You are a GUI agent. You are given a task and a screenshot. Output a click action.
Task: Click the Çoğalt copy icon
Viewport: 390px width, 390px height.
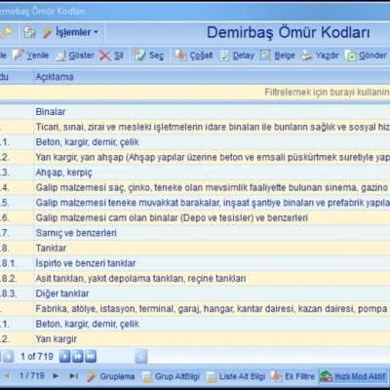click(x=181, y=56)
